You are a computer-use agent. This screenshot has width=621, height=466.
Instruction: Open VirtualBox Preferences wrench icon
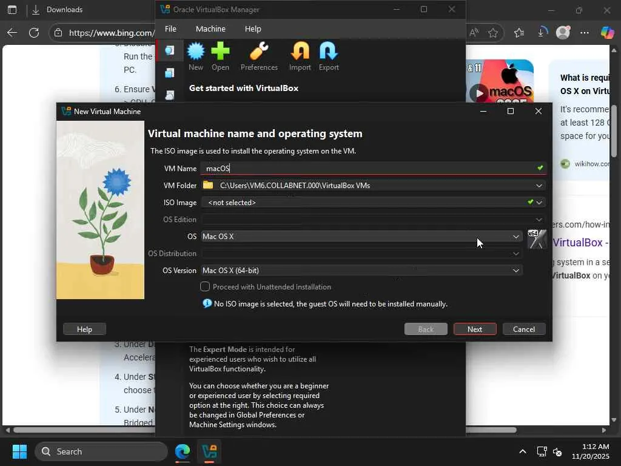[x=259, y=56]
